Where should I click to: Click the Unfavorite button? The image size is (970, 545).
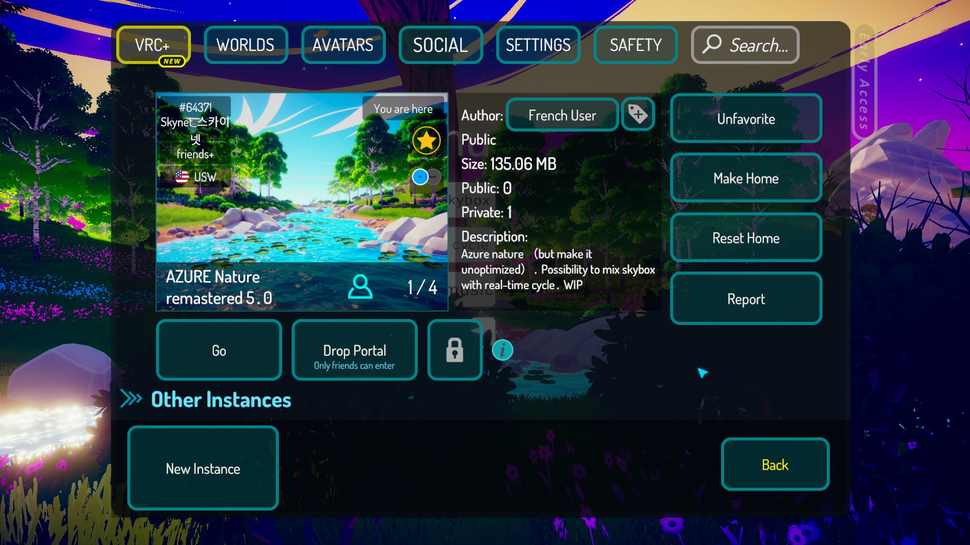coord(746,119)
